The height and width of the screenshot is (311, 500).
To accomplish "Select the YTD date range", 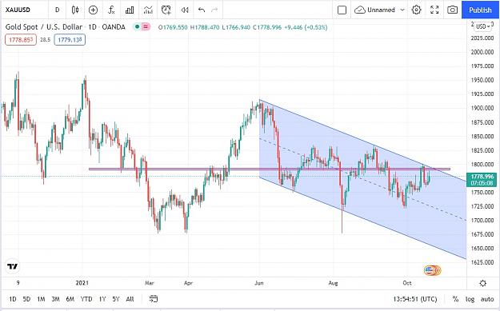I will [x=86, y=299].
